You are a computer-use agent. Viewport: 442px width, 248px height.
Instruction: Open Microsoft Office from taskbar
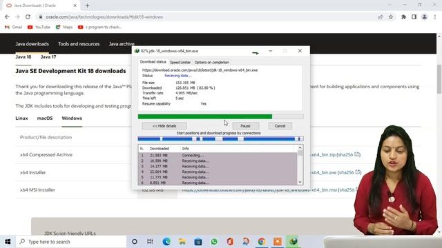tap(230, 242)
